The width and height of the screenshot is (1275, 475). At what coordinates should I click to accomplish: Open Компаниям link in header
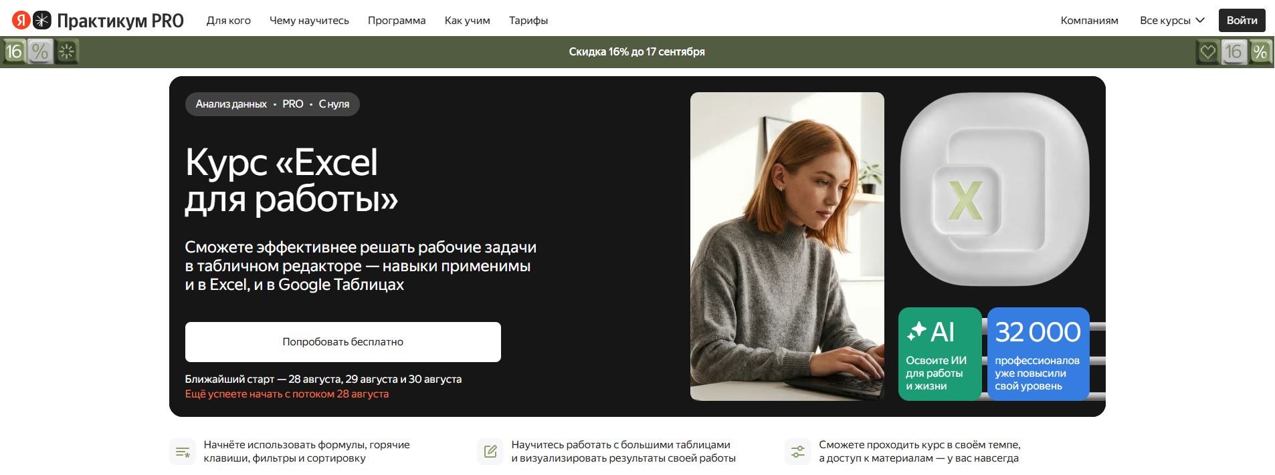1089,21
